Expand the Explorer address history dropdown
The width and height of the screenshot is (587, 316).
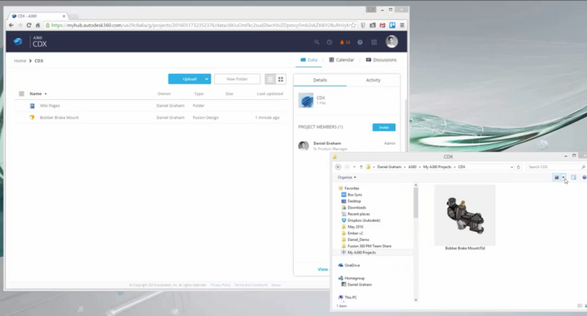point(512,167)
